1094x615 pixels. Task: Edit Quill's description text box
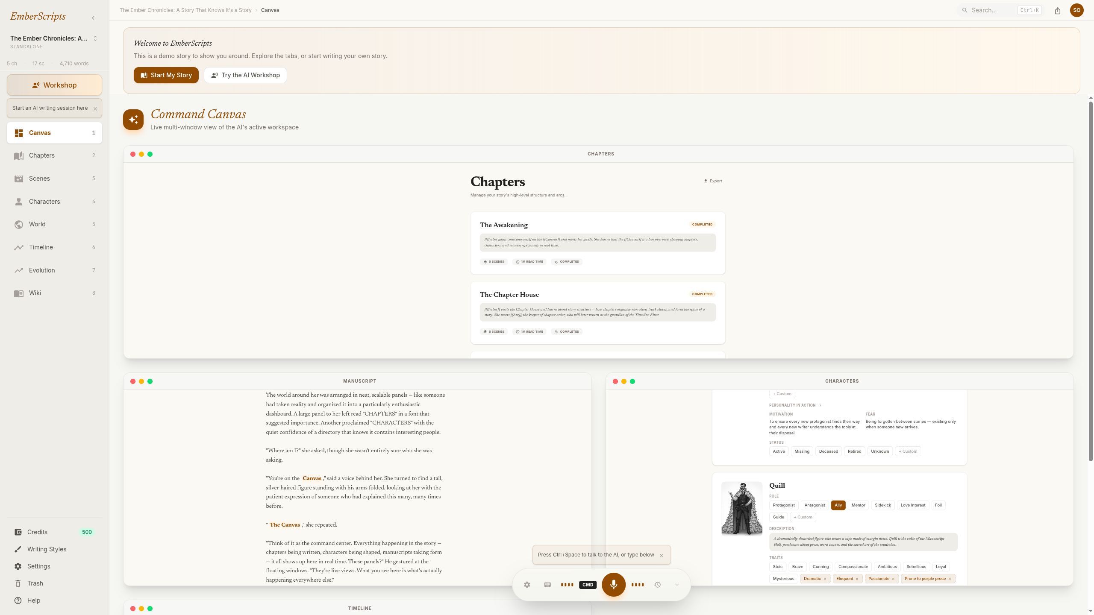pyautogui.click(x=863, y=542)
